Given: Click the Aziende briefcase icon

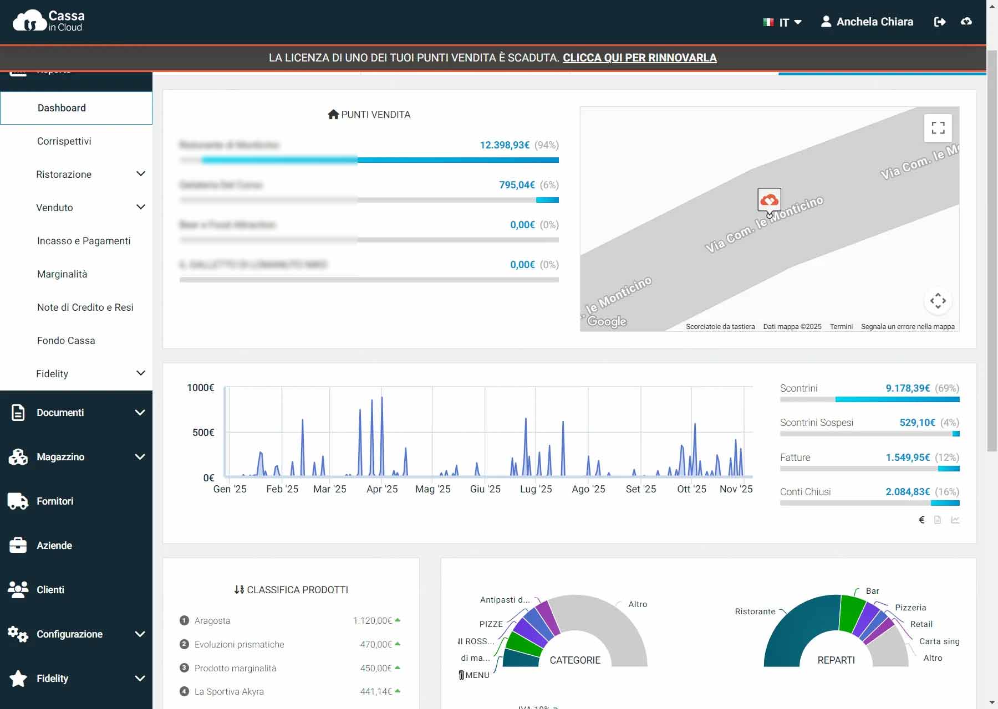Looking at the screenshot, I should 18,546.
